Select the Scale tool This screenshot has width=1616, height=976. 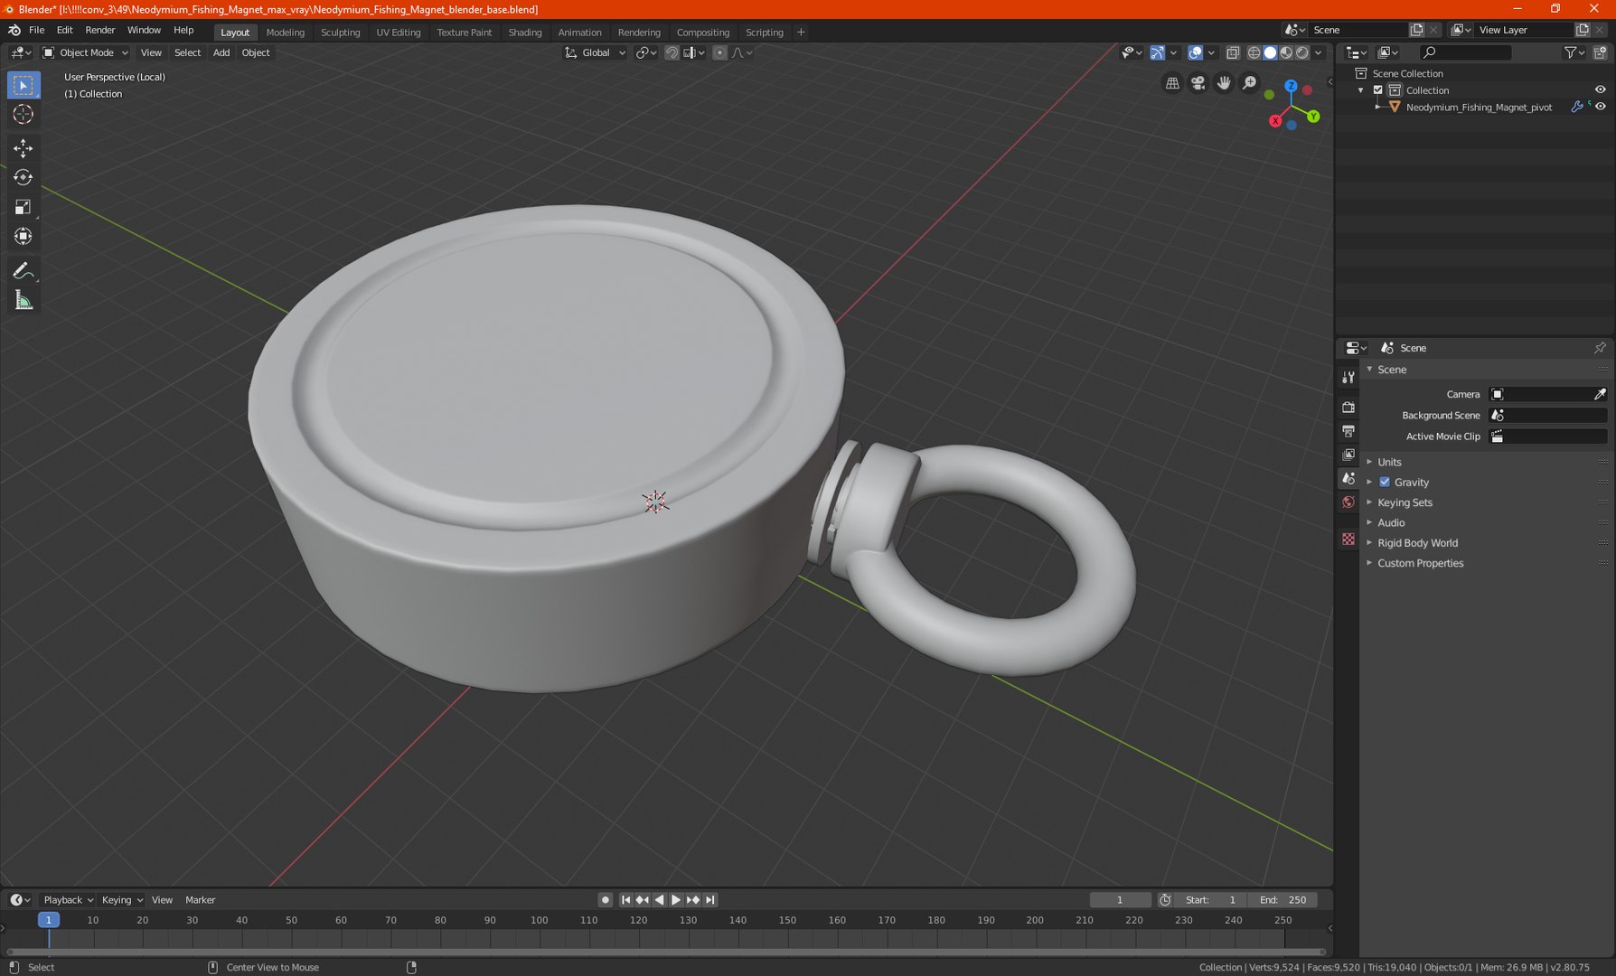[23, 207]
